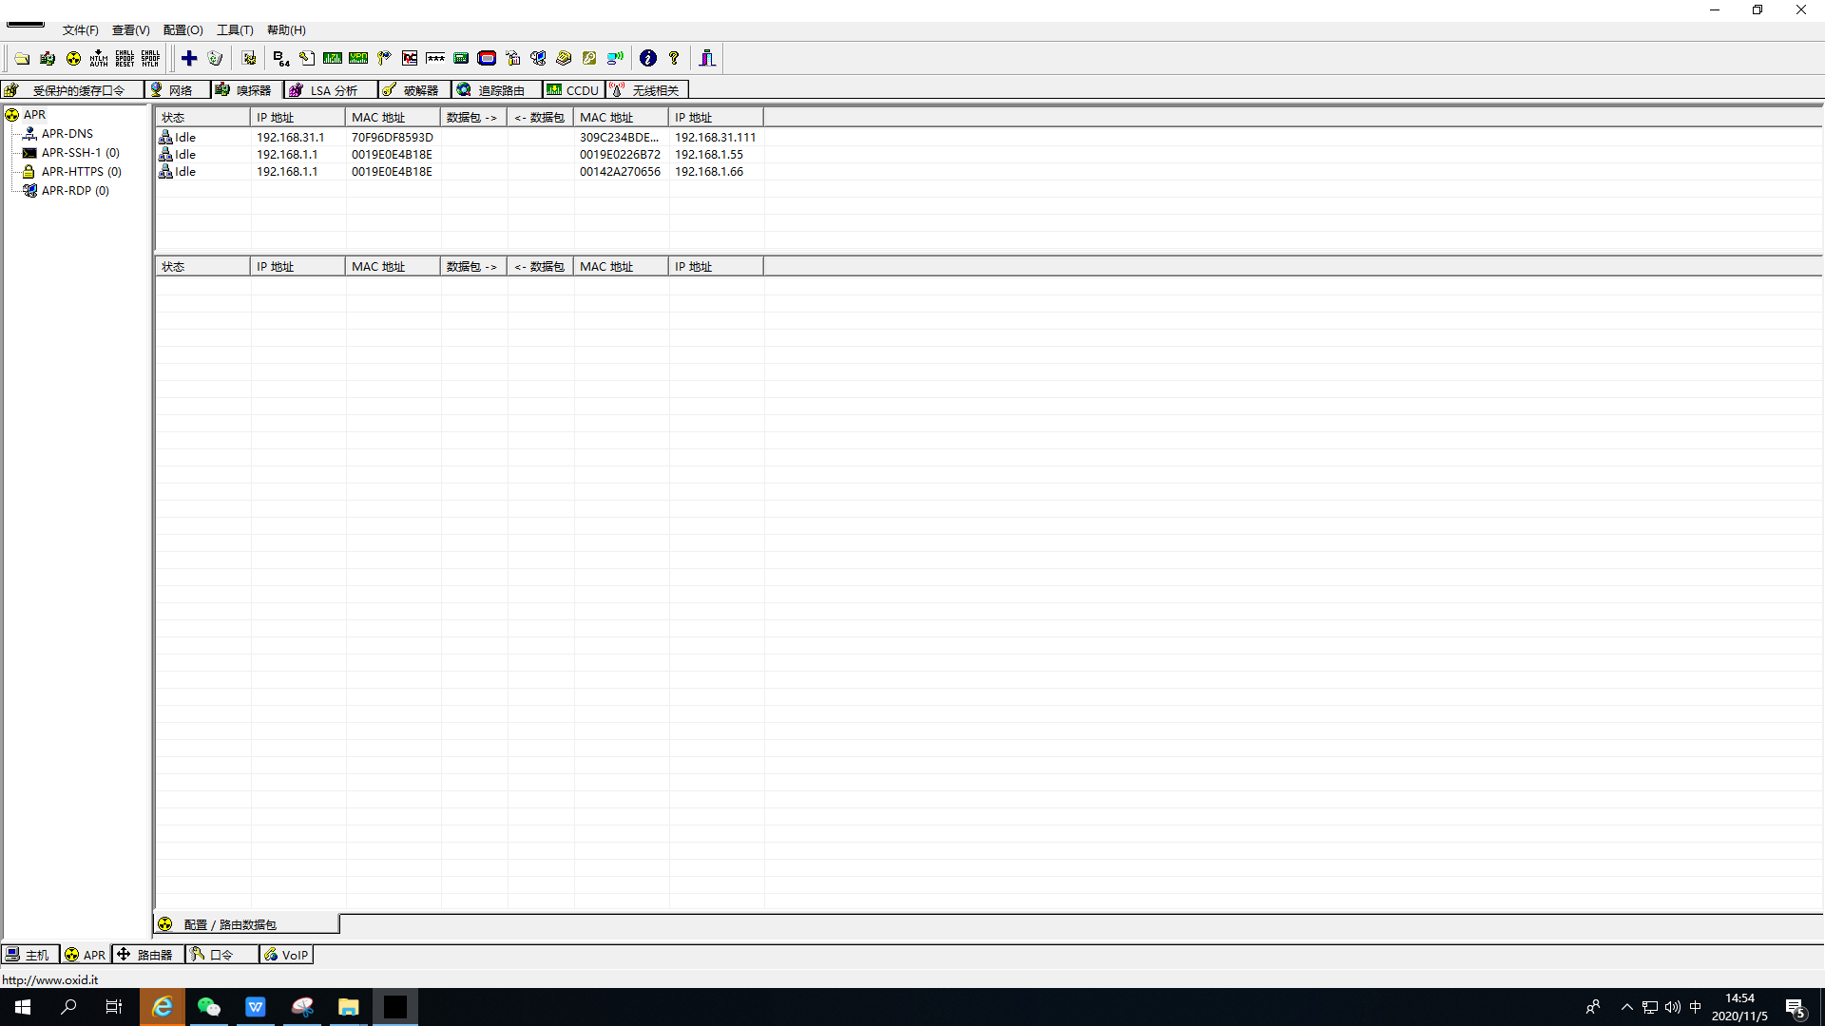1825x1026 pixels.
Task: Select APR-DNS in the left tree
Action: click(67, 134)
